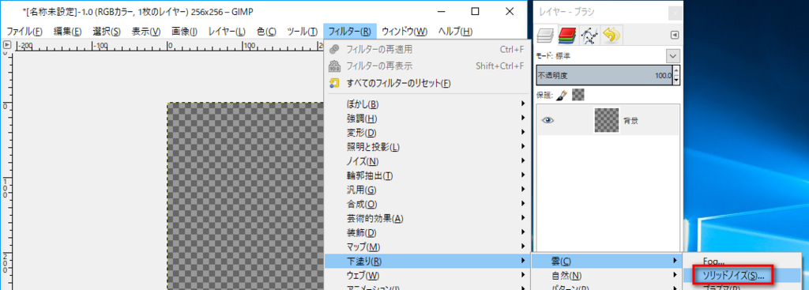Expand the ぼかし(B) submenu
This screenshot has width=809, height=290.
pyautogui.click(x=427, y=104)
